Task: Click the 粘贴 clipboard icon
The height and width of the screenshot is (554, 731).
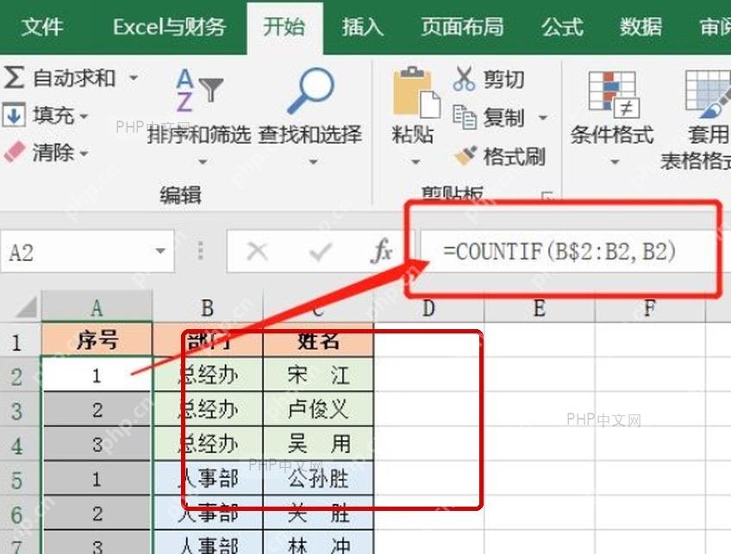Action: click(416, 92)
